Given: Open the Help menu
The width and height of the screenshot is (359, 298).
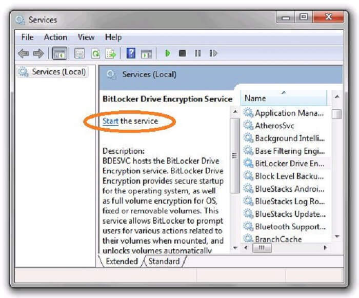Looking at the screenshot, I should click(113, 37).
